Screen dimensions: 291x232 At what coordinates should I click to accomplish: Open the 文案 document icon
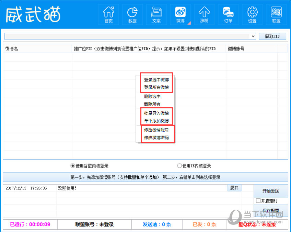[156, 14]
